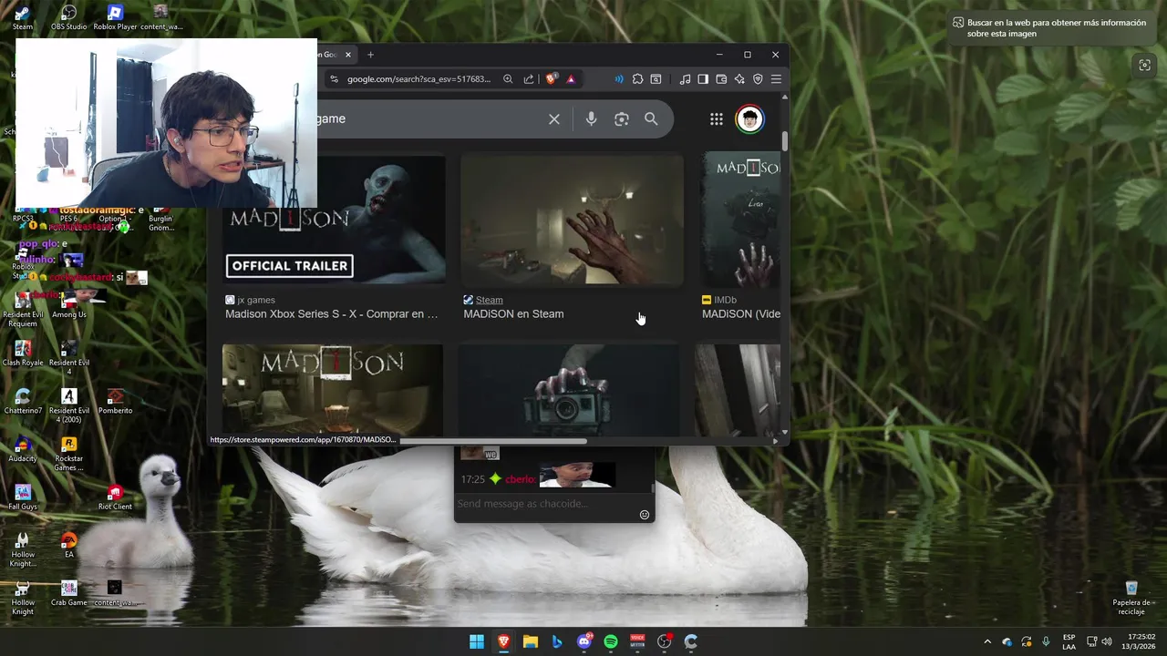This screenshot has width=1167, height=656.
Task: Click the blue sound waves extension icon
Action: point(619,79)
